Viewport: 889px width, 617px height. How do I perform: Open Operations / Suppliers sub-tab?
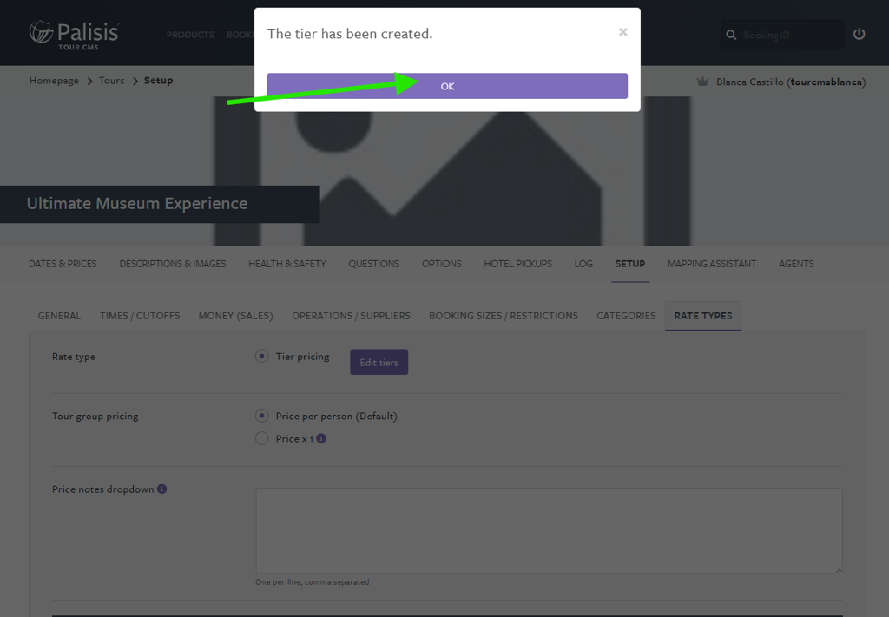351,316
